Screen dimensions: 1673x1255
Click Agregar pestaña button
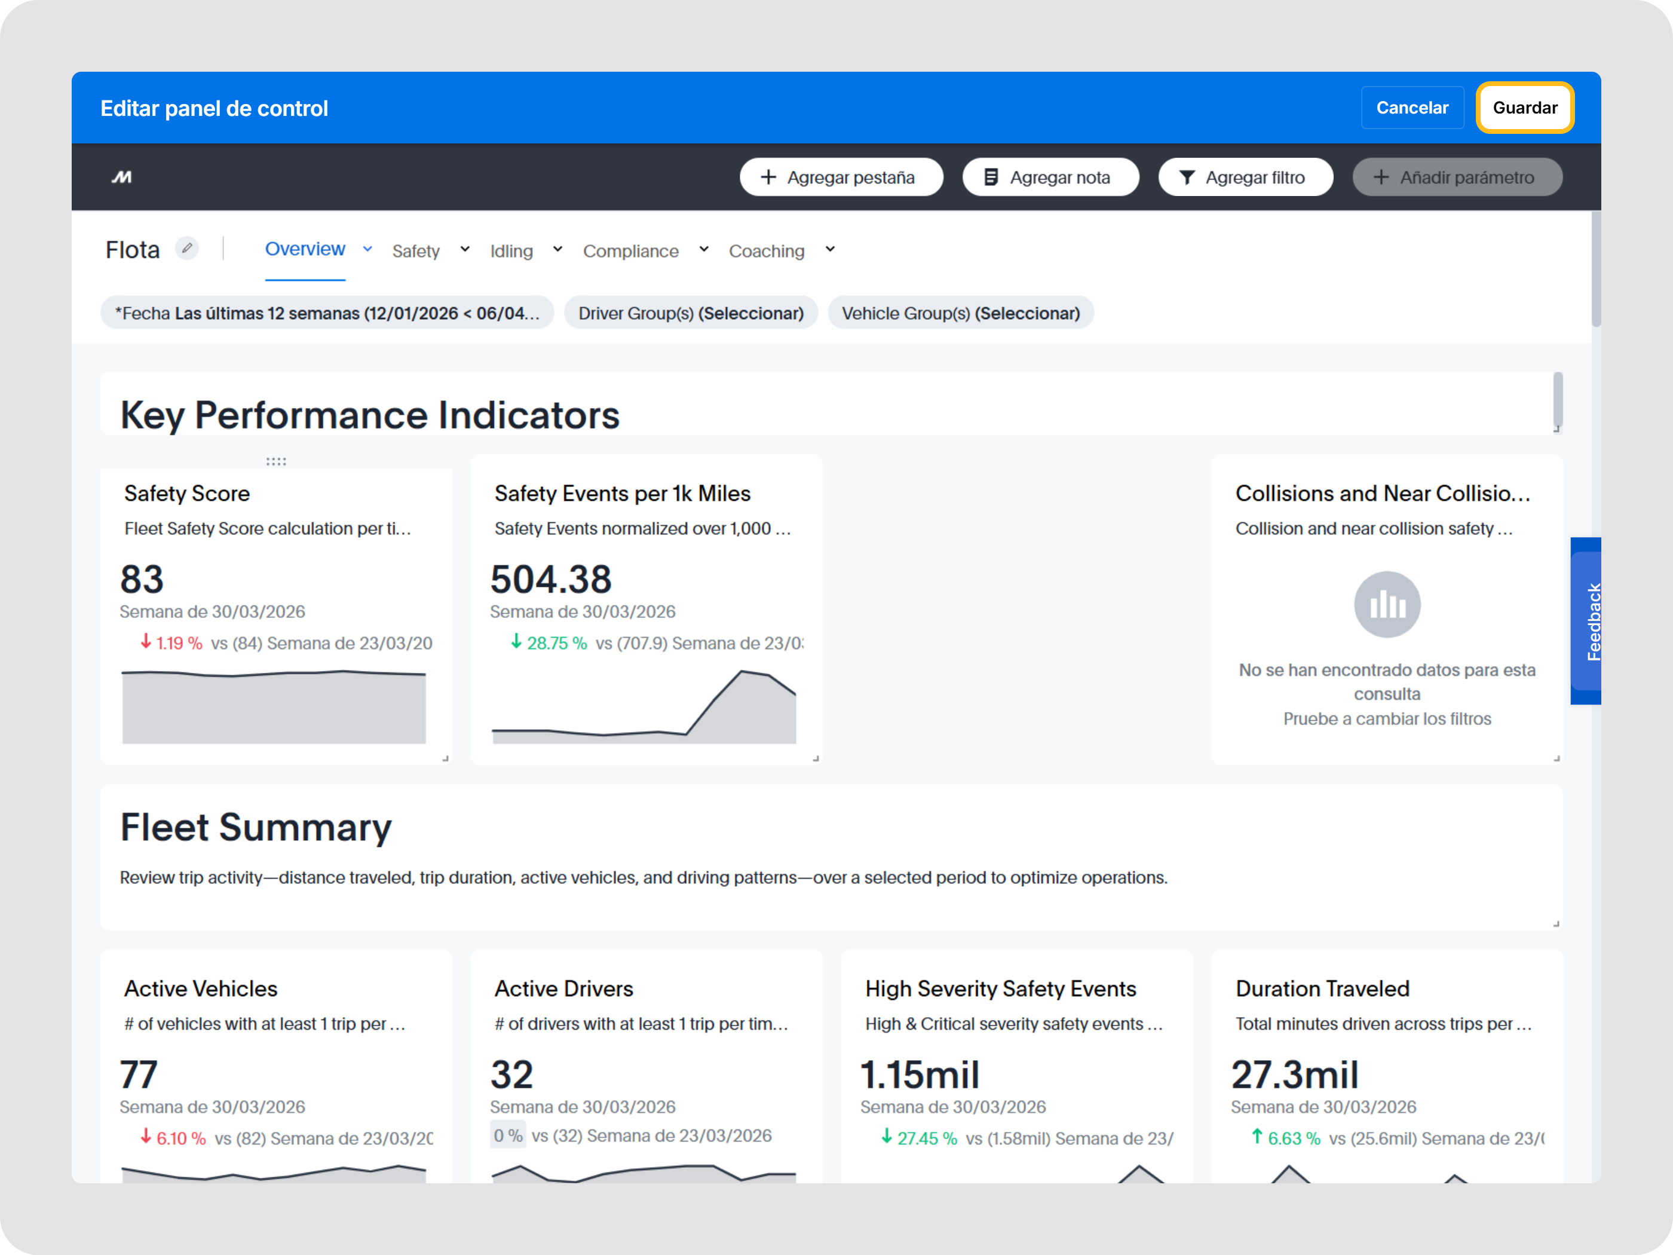click(x=841, y=177)
